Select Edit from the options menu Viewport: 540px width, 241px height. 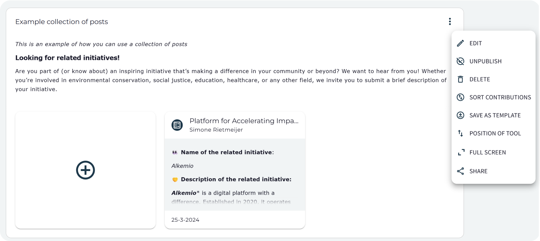[x=476, y=43]
